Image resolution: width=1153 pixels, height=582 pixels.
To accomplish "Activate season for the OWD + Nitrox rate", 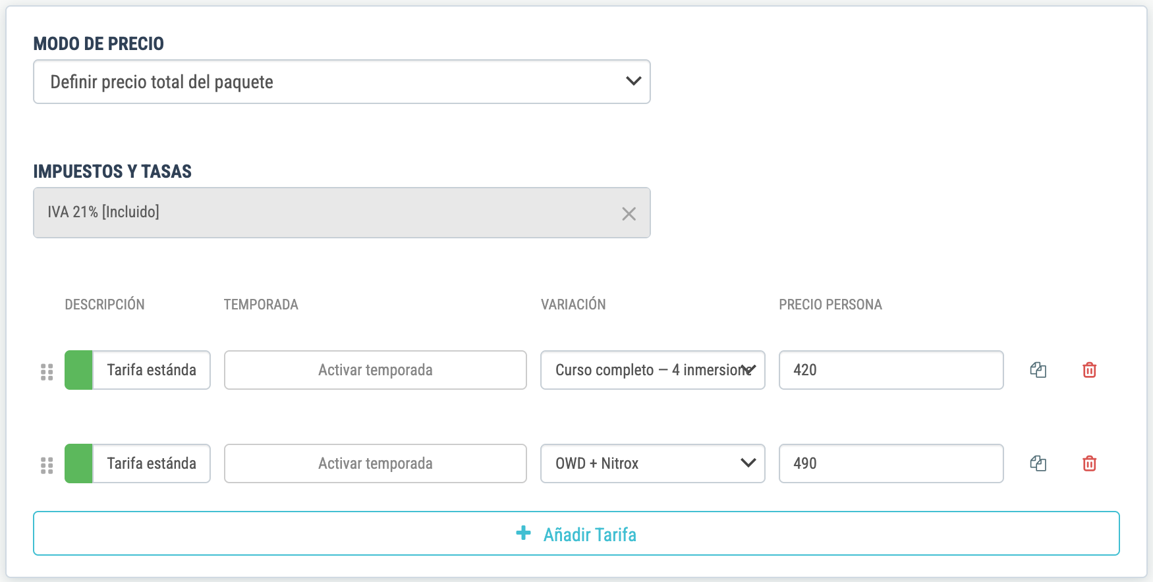I will (x=376, y=463).
